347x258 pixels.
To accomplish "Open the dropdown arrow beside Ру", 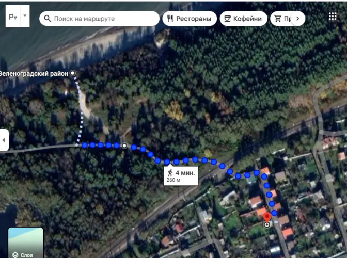I will (25, 16).
